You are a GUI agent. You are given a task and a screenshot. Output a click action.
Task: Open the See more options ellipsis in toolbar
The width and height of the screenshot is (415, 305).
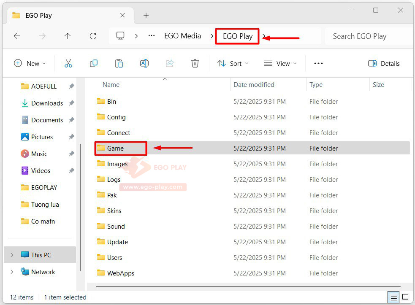(x=318, y=63)
